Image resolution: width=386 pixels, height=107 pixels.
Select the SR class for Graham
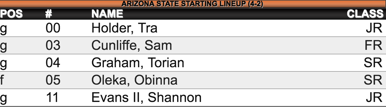point(373,63)
